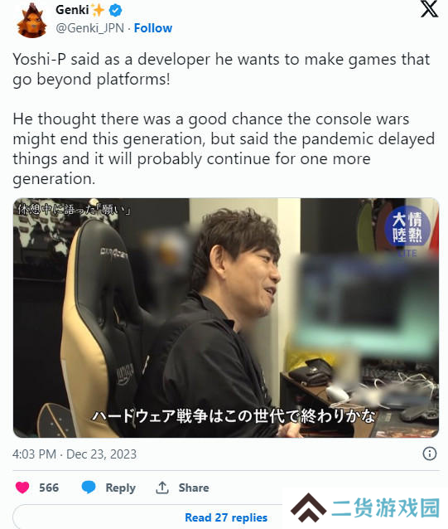Click the Share text label
The width and height of the screenshot is (448, 529).
coord(194,488)
